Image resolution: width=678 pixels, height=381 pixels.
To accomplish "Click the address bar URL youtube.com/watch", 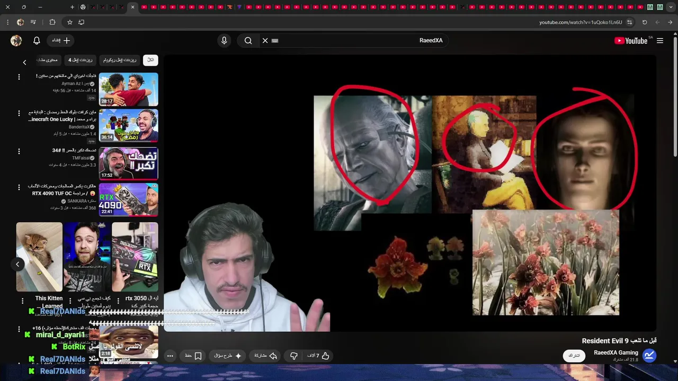I will (x=581, y=22).
